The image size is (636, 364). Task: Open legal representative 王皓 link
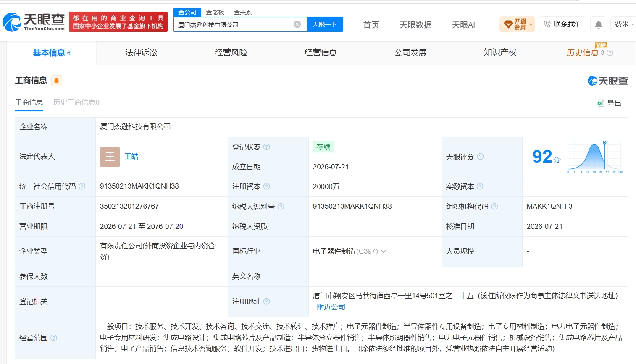(131, 156)
